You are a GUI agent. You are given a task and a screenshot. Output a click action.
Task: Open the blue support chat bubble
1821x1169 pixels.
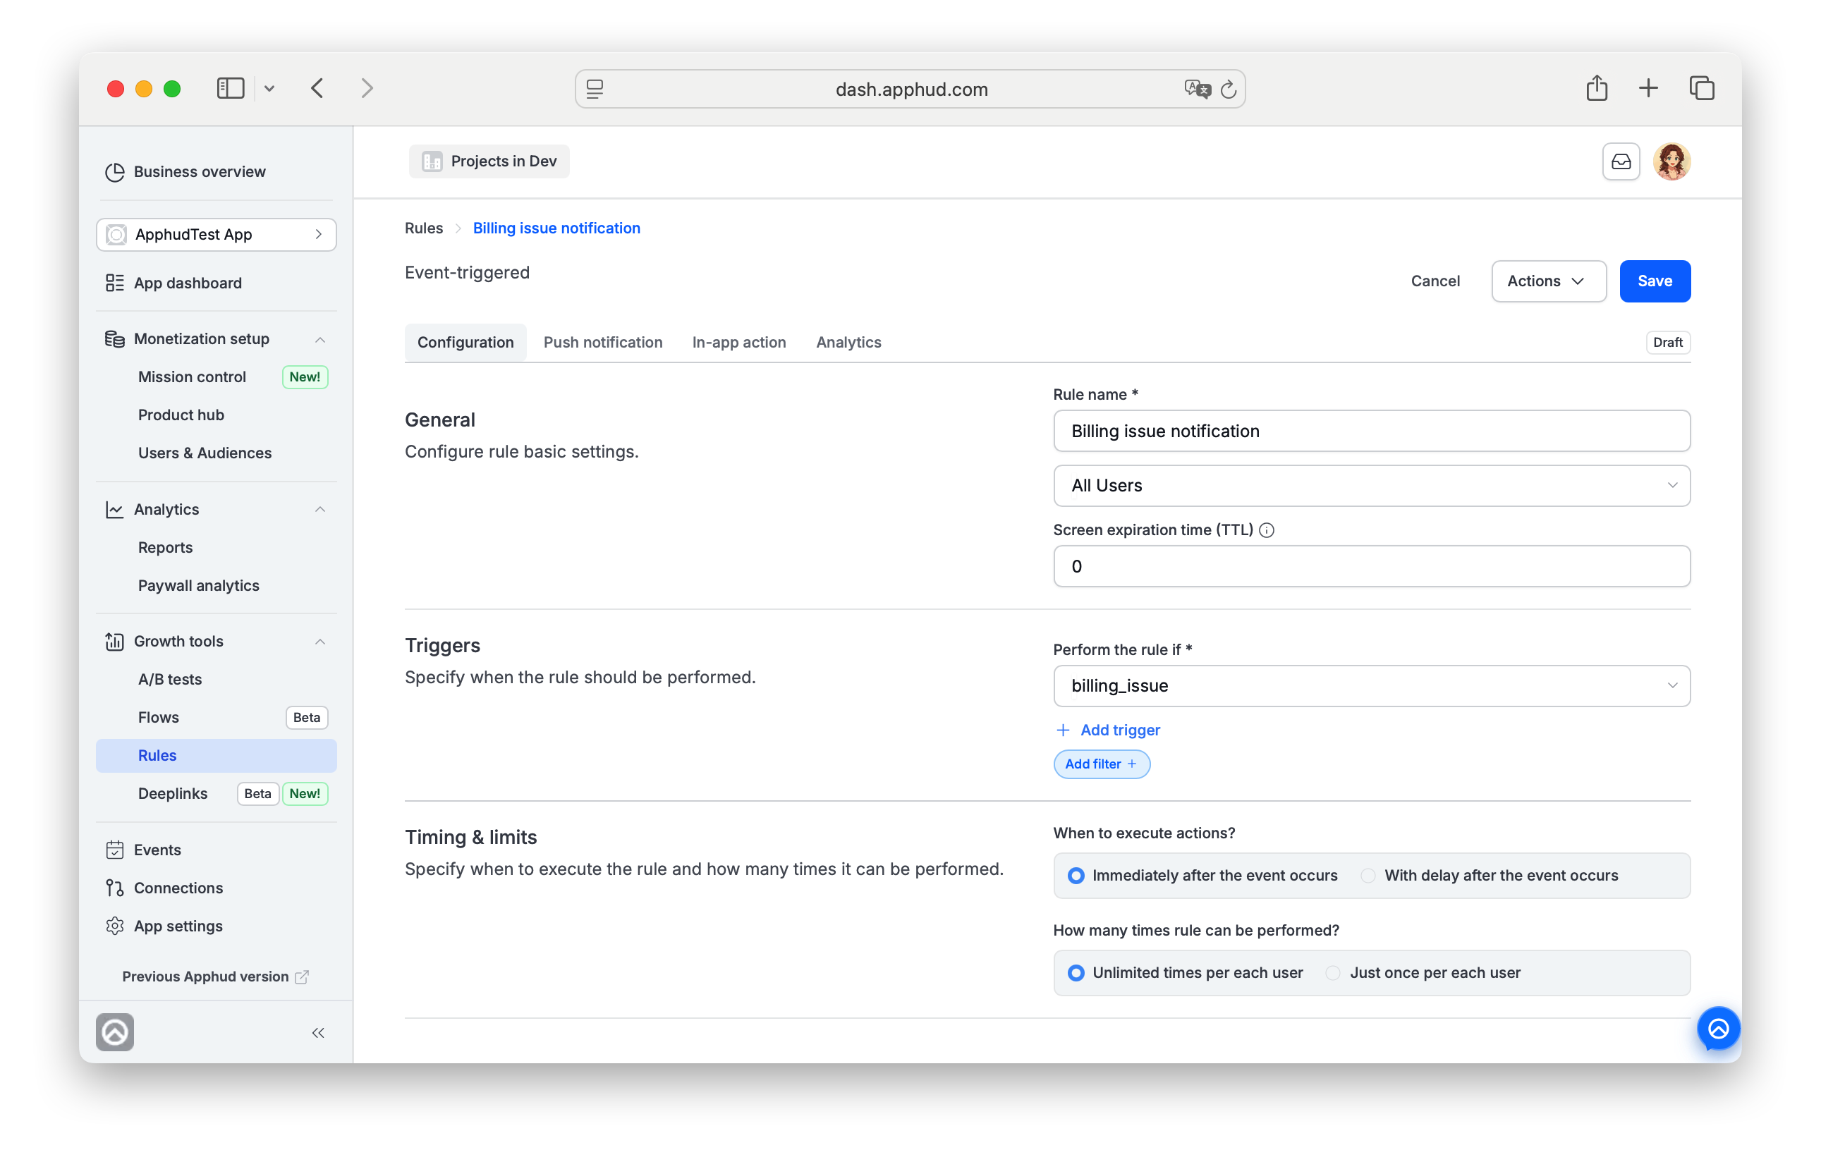(x=1718, y=1029)
